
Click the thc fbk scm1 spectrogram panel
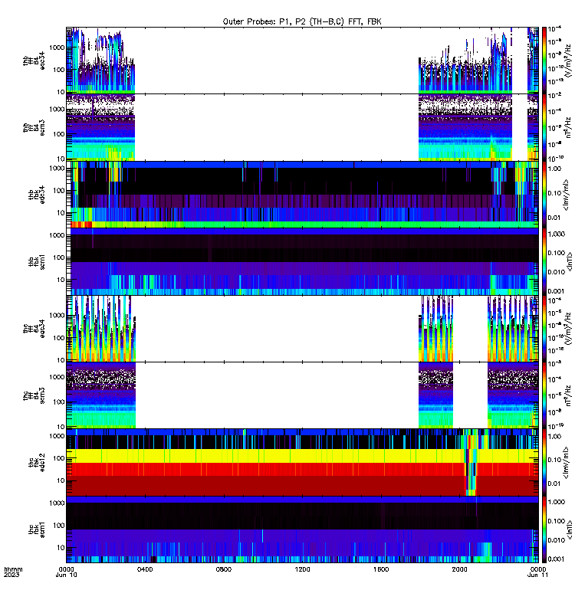[302, 529]
